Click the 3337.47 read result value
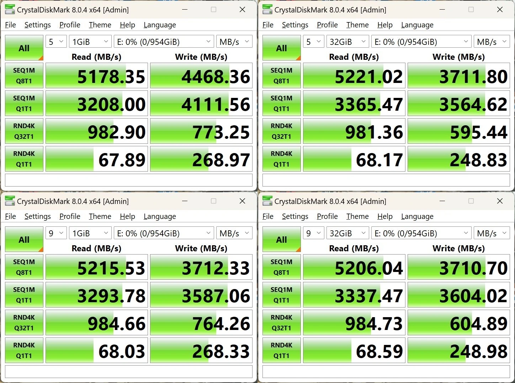 pos(368,296)
